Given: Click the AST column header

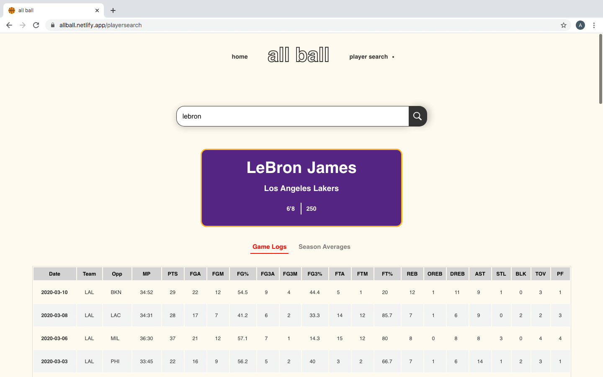Looking at the screenshot, I should [480, 274].
